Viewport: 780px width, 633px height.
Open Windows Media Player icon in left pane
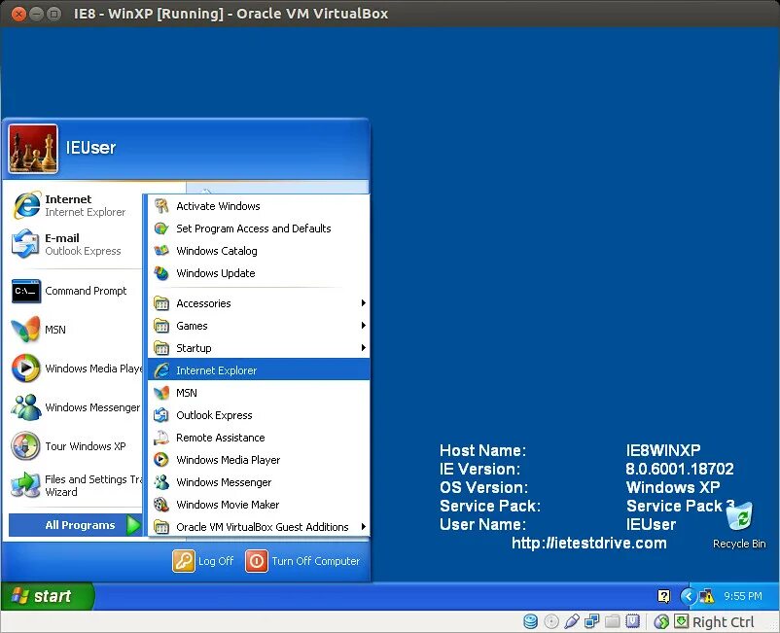26,369
